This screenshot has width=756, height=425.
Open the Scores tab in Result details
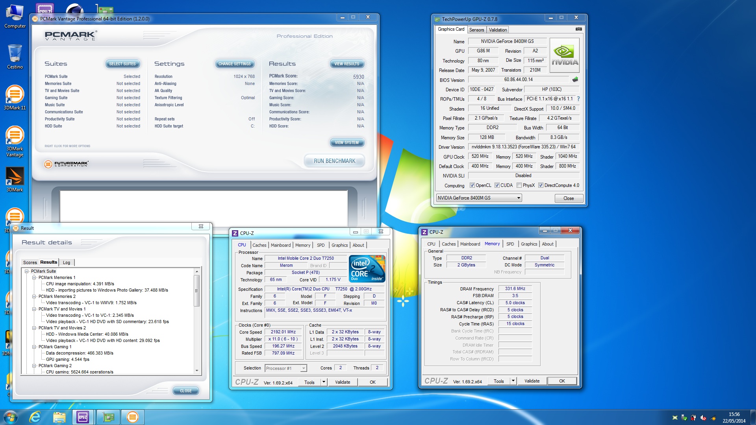[x=30, y=262]
